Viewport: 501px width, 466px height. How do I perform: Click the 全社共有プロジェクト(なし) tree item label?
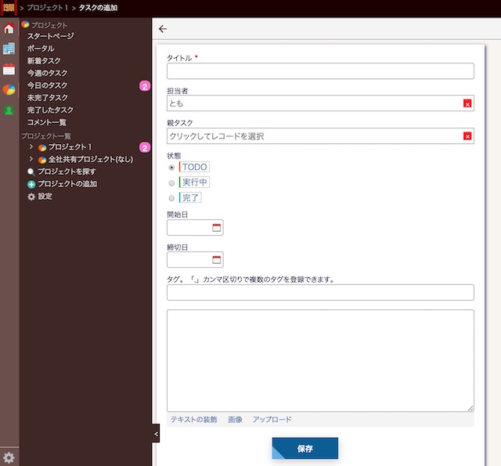click(91, 159)
